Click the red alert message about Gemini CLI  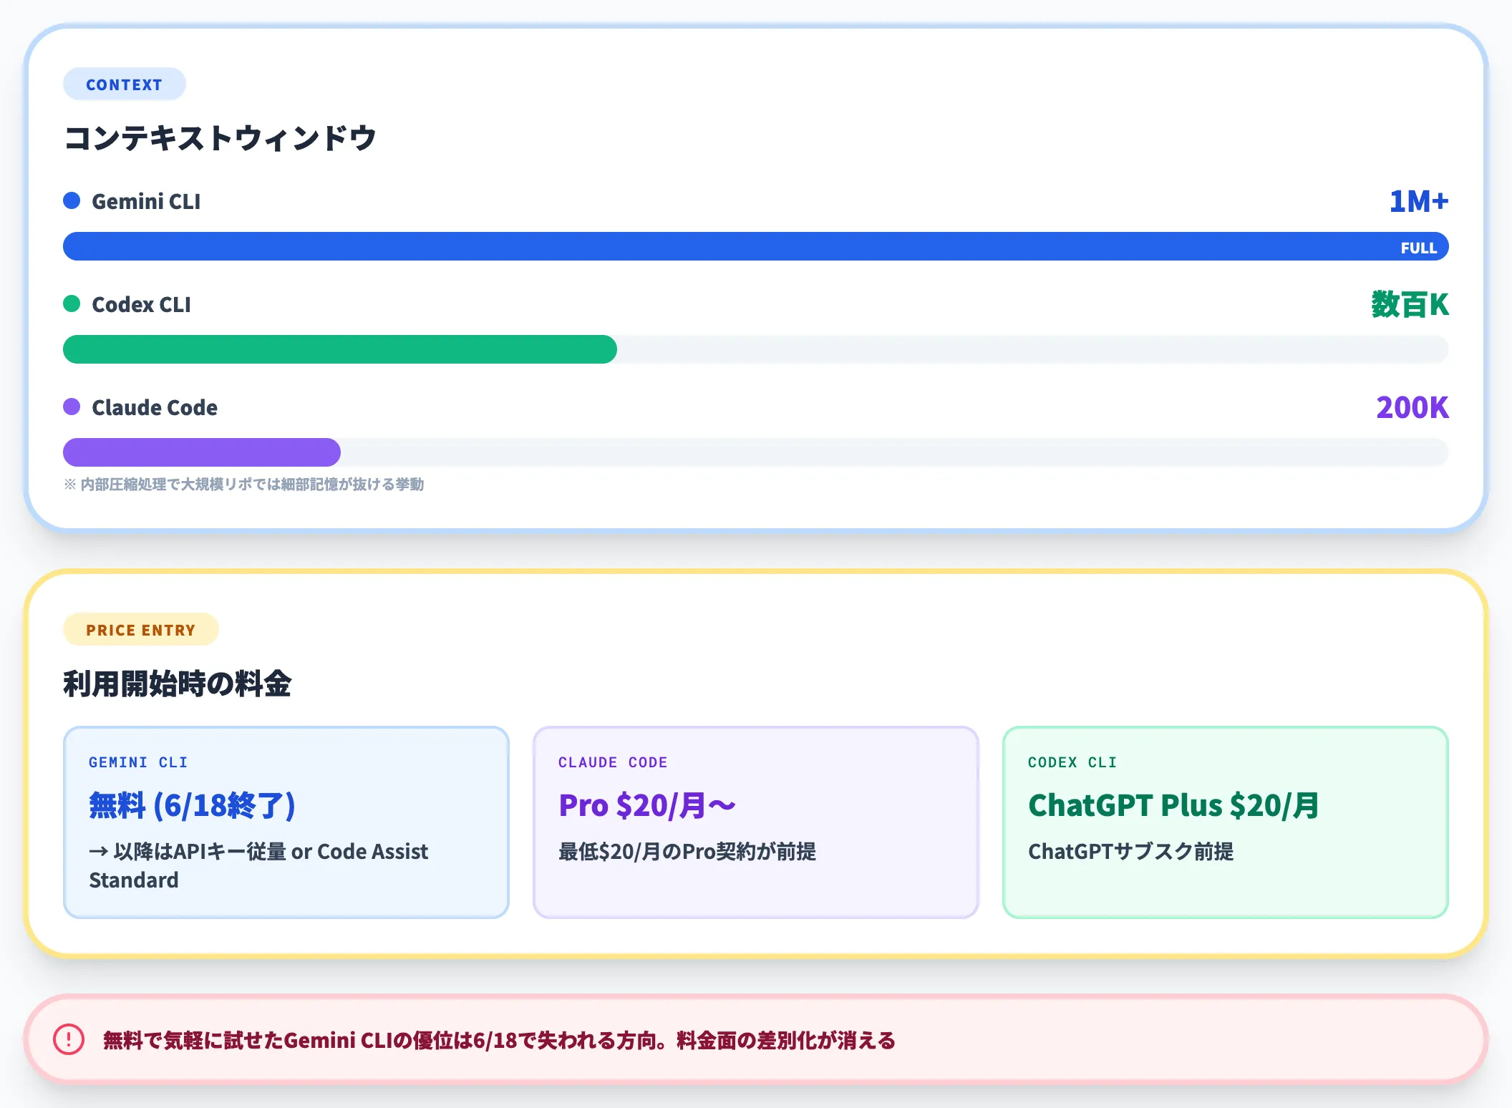pyautogui.click(x=499, y=1040)
